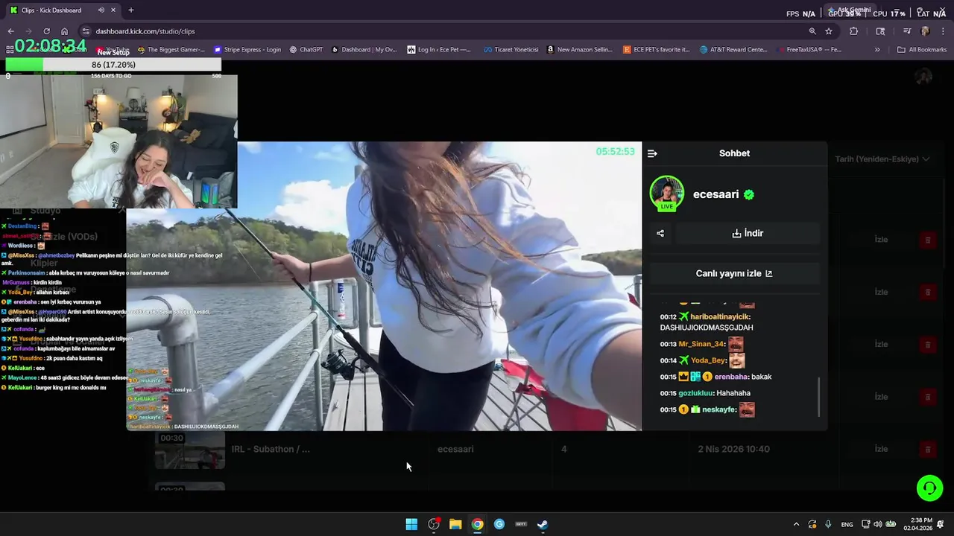Click username Yoda_Bey in the chat replay
The width and height of the screenshot is (954, 536).
pyautogui.click(x=708, y=360)
